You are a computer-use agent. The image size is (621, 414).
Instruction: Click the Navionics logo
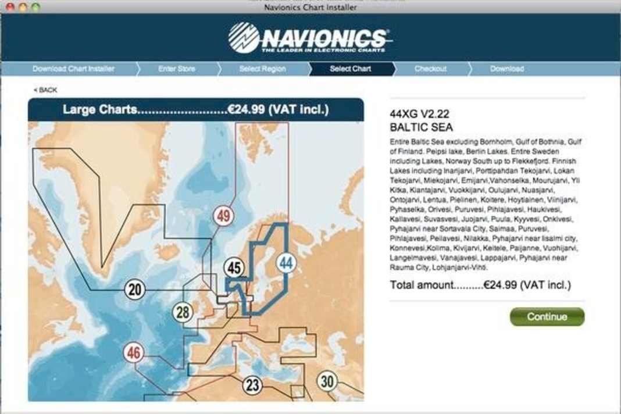[310, 38]
